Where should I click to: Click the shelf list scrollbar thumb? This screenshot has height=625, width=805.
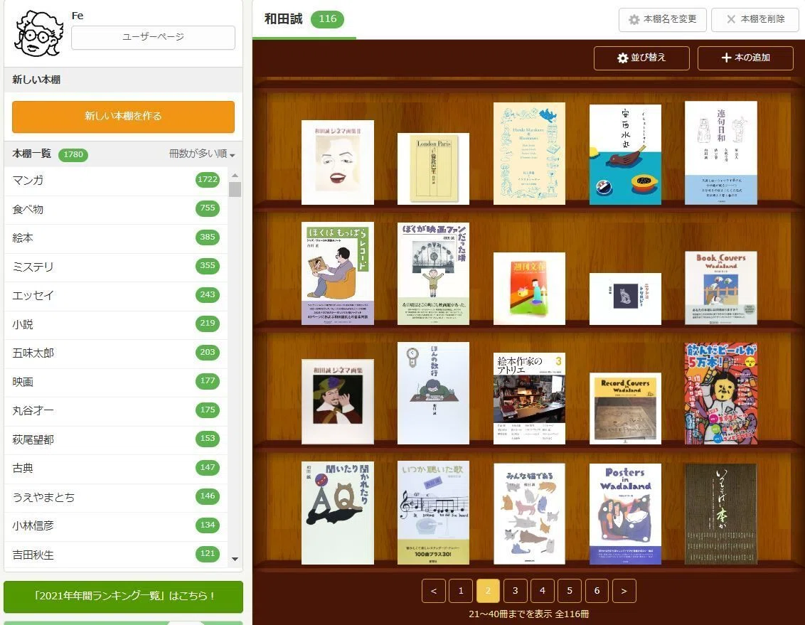pos(235,189)
